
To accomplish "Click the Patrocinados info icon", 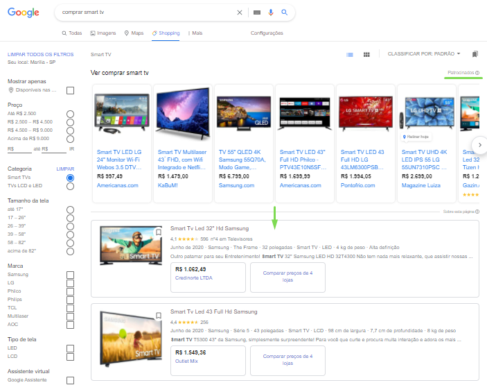I will point(477,72).
